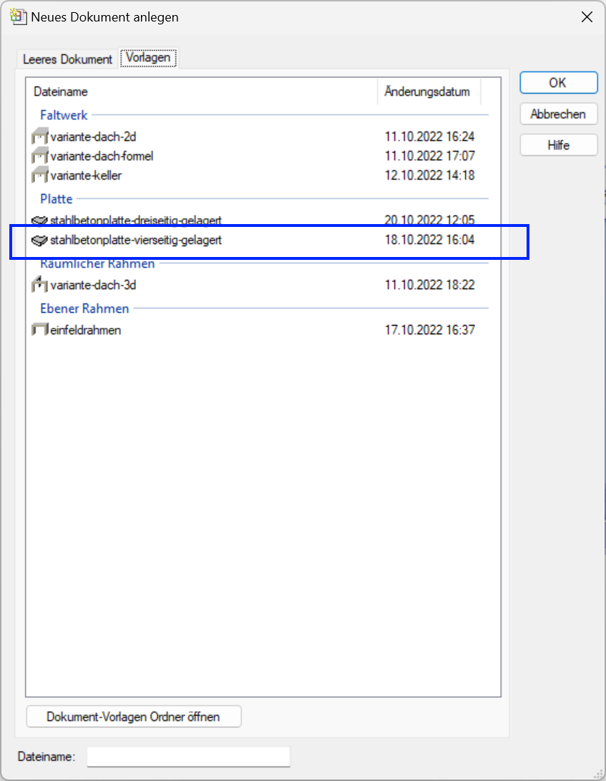This screenshot has width=606, height=781.
Task: Click date 17.10.2022 16:37
Action: click(x=429, y=330)
